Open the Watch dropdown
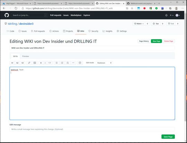 click(x=139, y=24)
